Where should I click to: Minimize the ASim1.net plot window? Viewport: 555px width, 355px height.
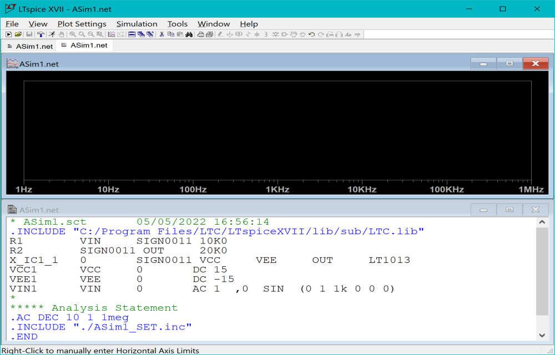click(x=483, y=64)
